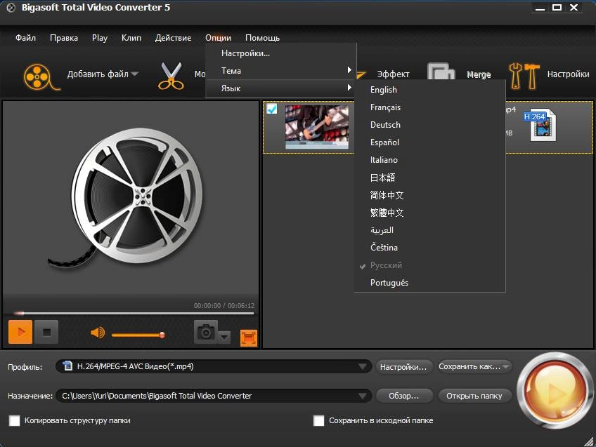Uncheck the guitar video item checkbox
The image size is (596, 447).
(271, 109)
